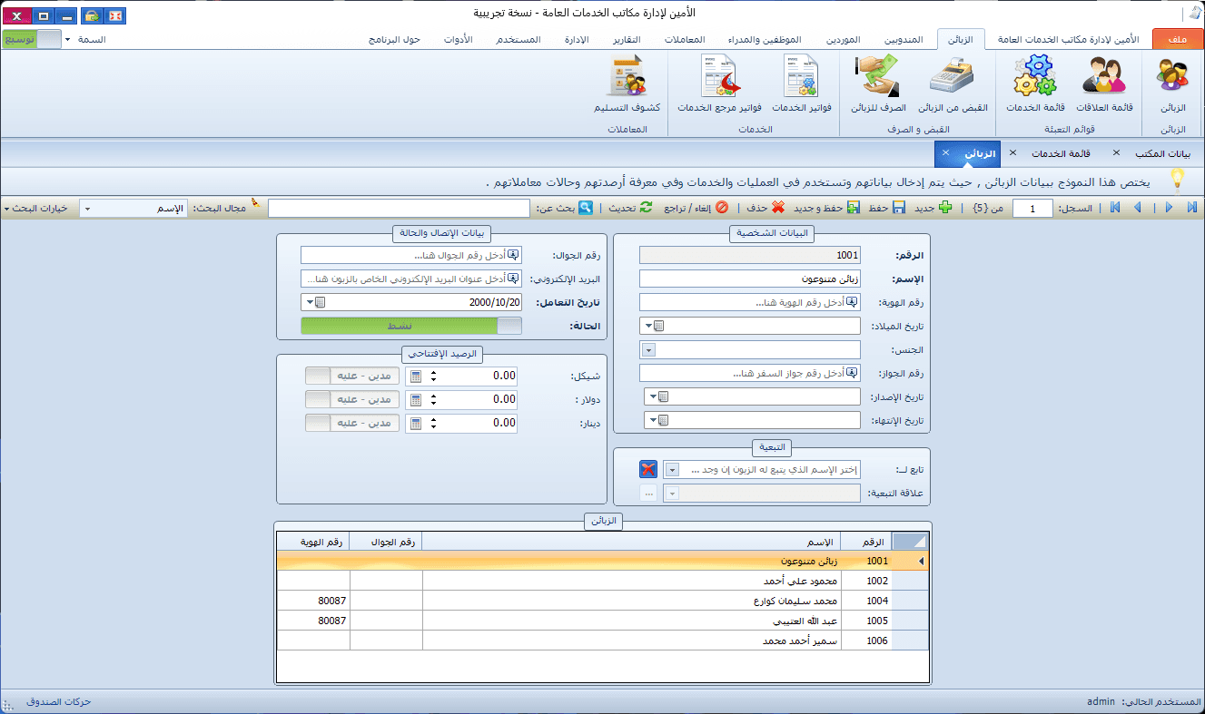
Task: Click the search text box
Action: [x=399, y=208]
